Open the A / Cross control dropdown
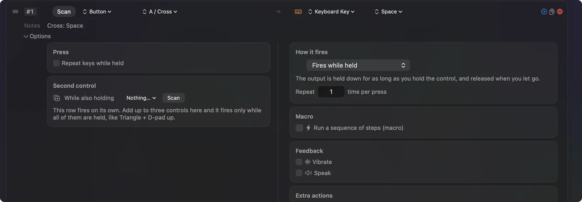Screen dimensions: 582x202 click(160, 12)
